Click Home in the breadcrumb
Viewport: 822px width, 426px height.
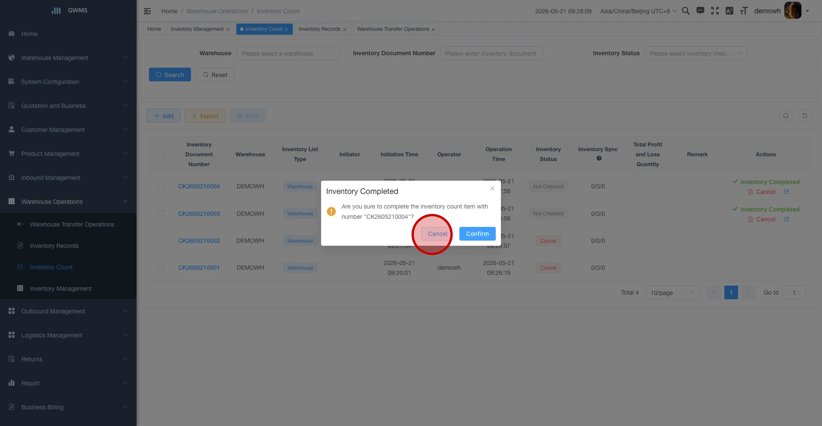170,11
